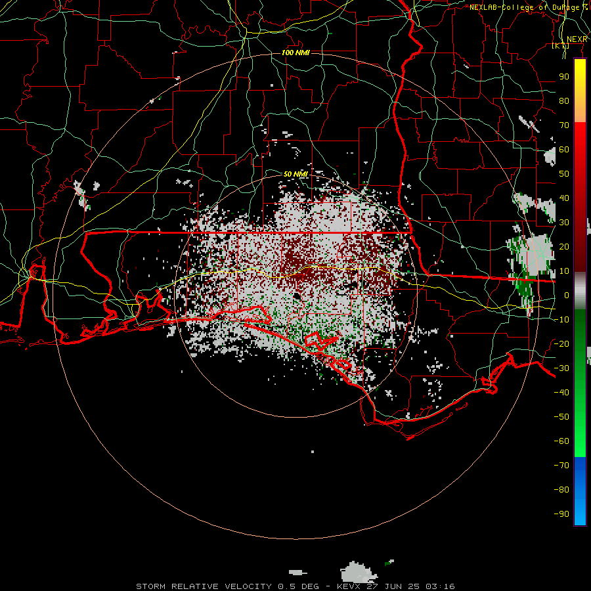Click the -40 value on the velocity scale
The height and width of the screenshot is (591, 591).
pos(561,393)
